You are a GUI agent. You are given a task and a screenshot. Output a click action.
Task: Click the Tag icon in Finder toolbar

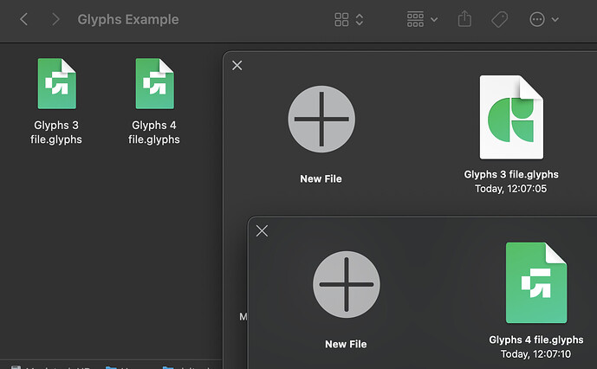pos(500,19)
